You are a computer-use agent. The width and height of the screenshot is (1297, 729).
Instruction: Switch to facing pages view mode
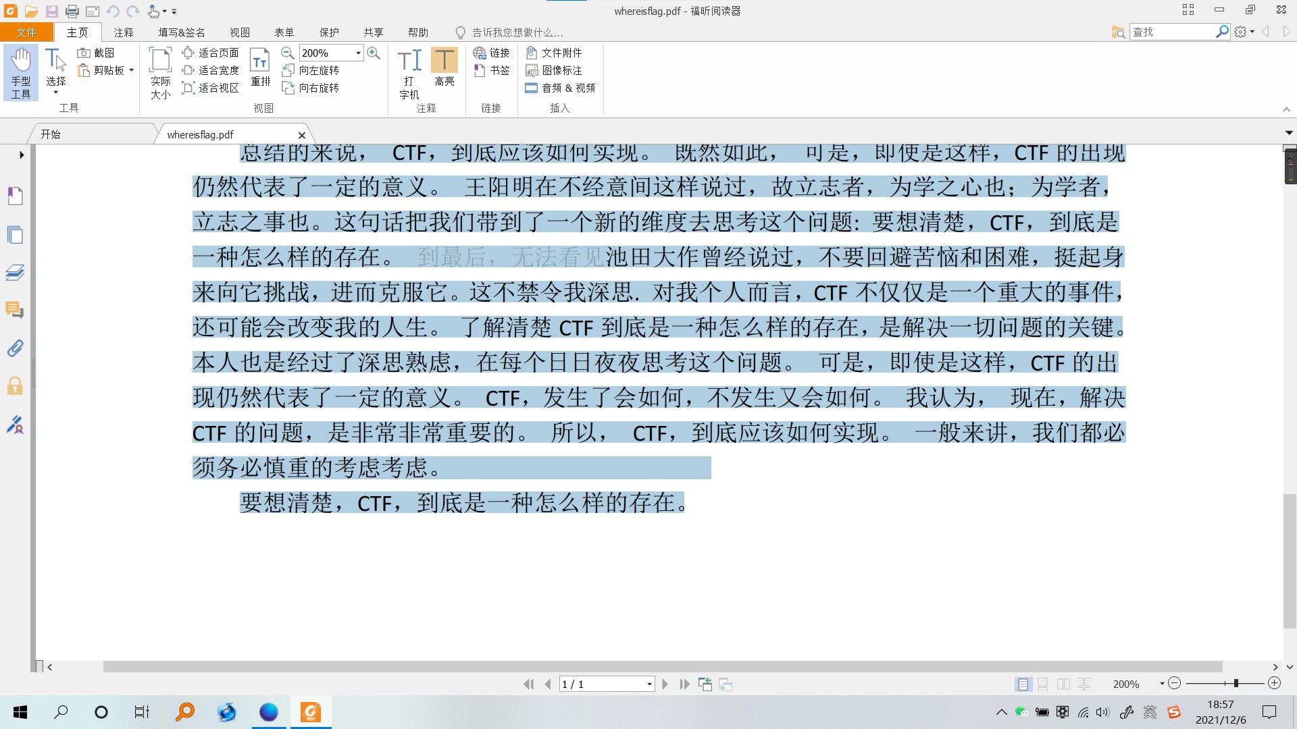point(1063,684)
